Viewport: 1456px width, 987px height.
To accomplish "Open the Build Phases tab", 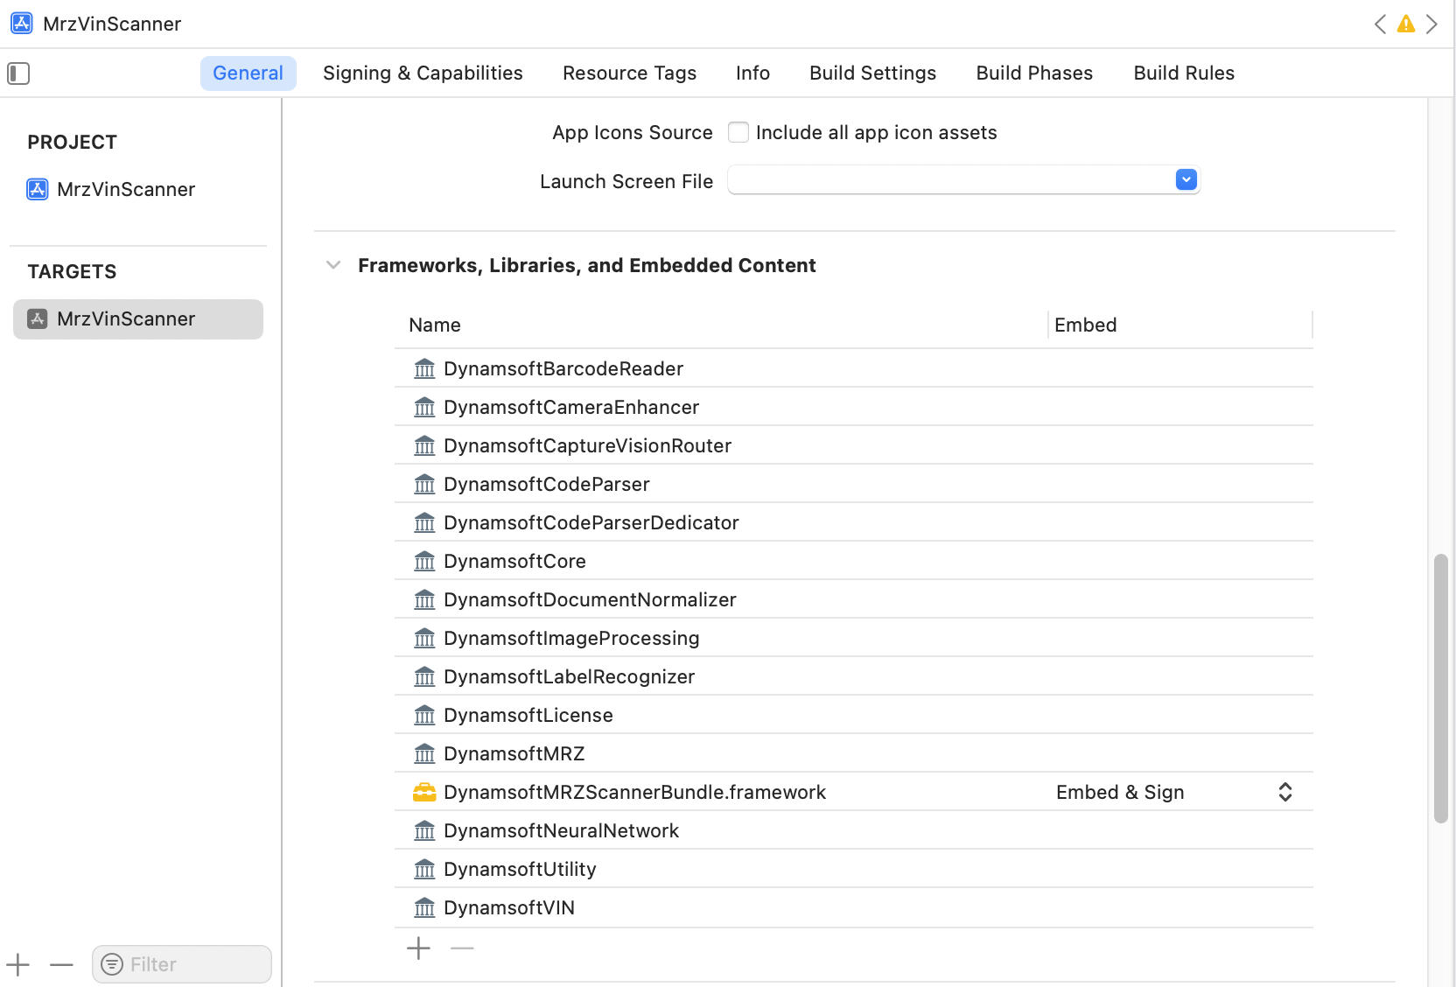I will (1033, 73).
